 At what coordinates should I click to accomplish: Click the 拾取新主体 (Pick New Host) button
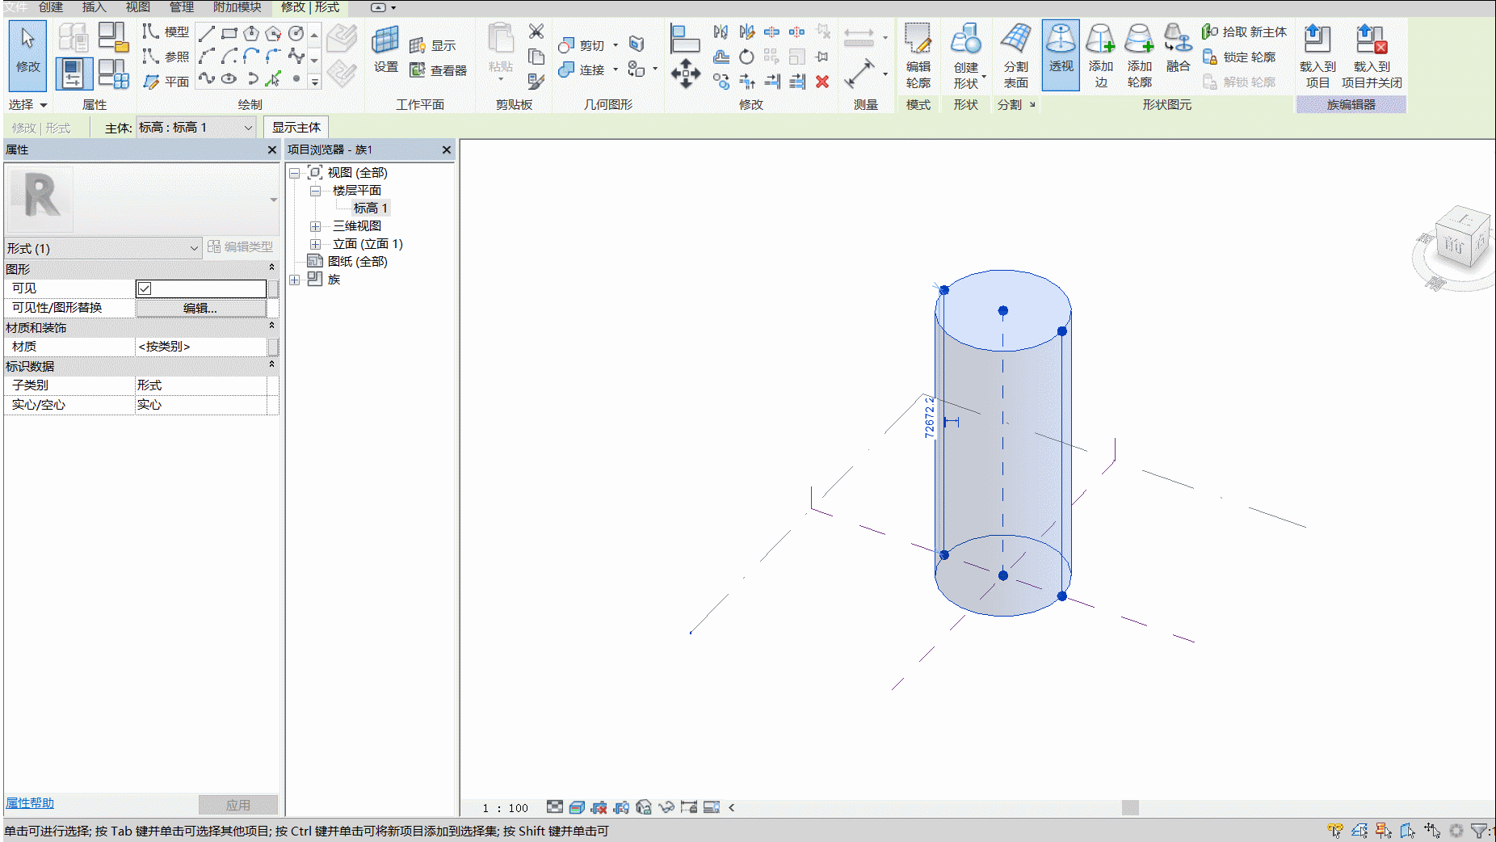(1244, 32)
